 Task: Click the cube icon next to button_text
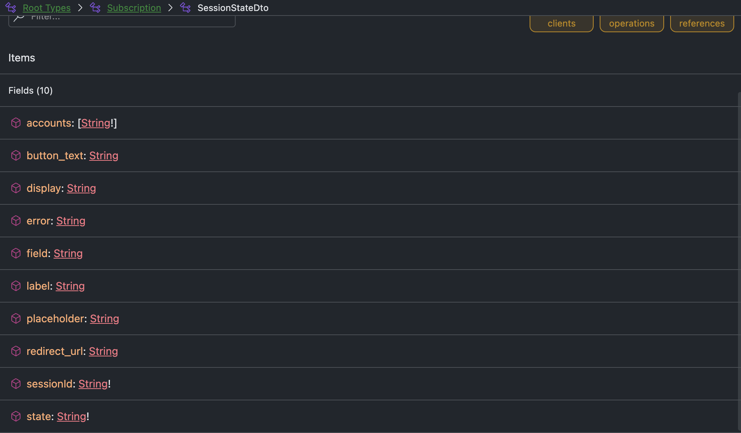click(x=16, y=155)
